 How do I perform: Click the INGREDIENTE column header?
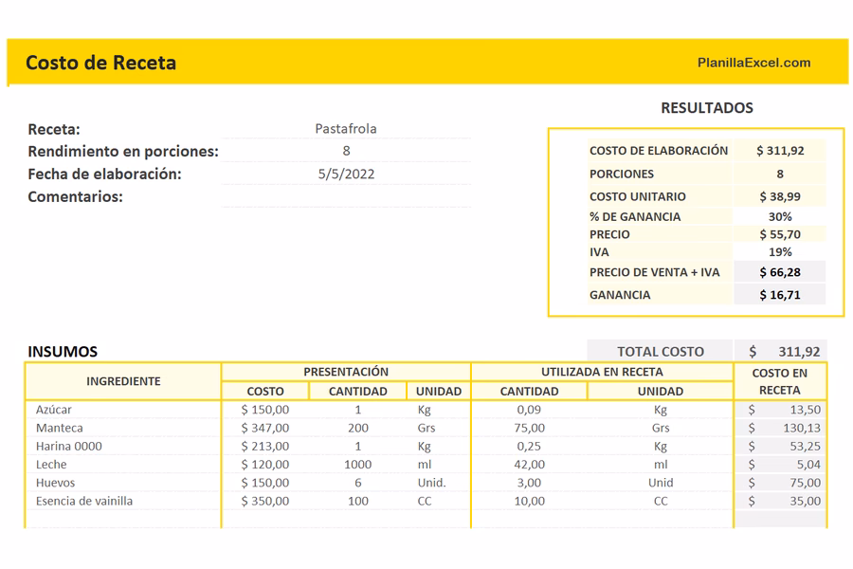coord(123,381)
